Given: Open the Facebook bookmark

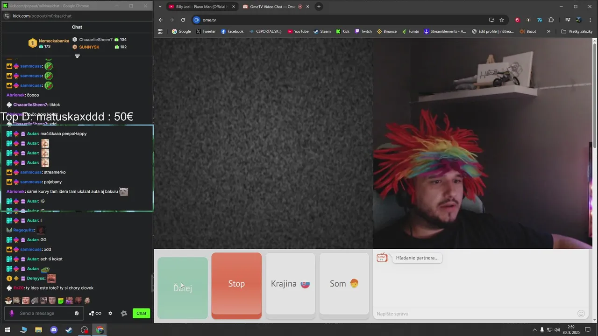Looking at the screenshot, I should 232,31.
